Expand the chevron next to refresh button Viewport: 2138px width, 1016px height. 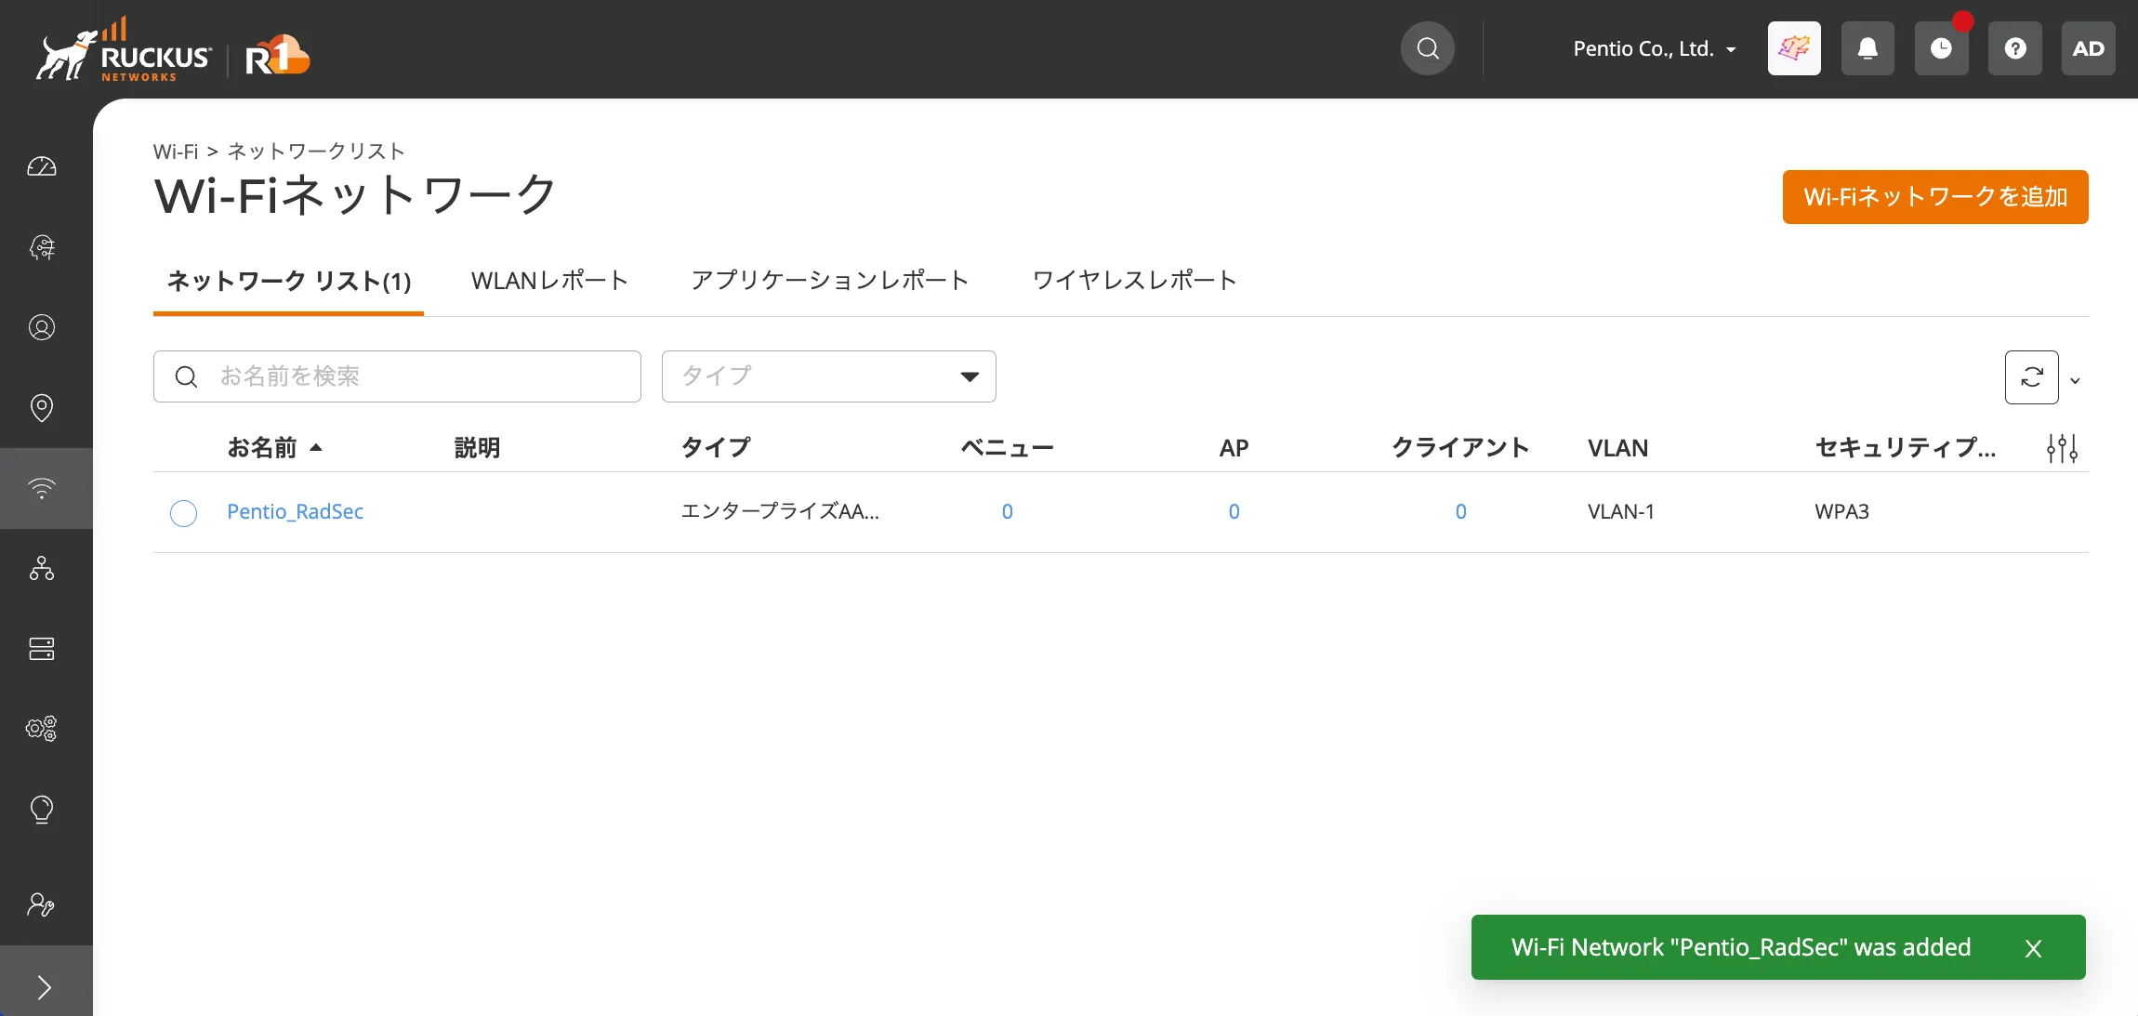(x=2075, y=380)
